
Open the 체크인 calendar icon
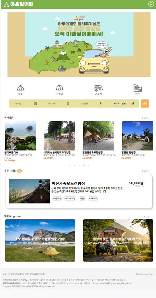[35, 103]
